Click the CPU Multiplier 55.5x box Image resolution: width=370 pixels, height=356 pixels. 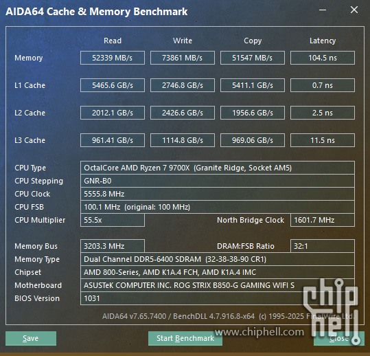click(x=113, y=220)
